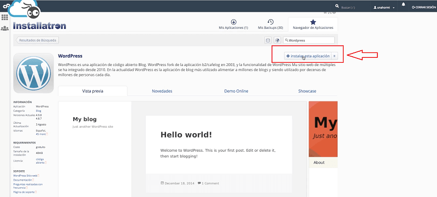
Task: Click the database icon button
Action: tap(268, 40)
